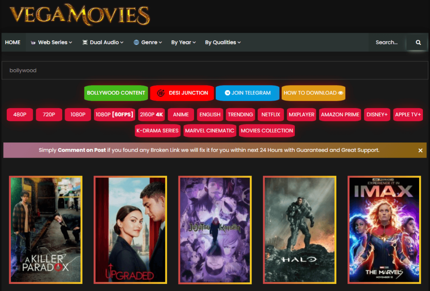
Task: Select the 1080P 60FPS tag
Action: click(x=114, y=114)
